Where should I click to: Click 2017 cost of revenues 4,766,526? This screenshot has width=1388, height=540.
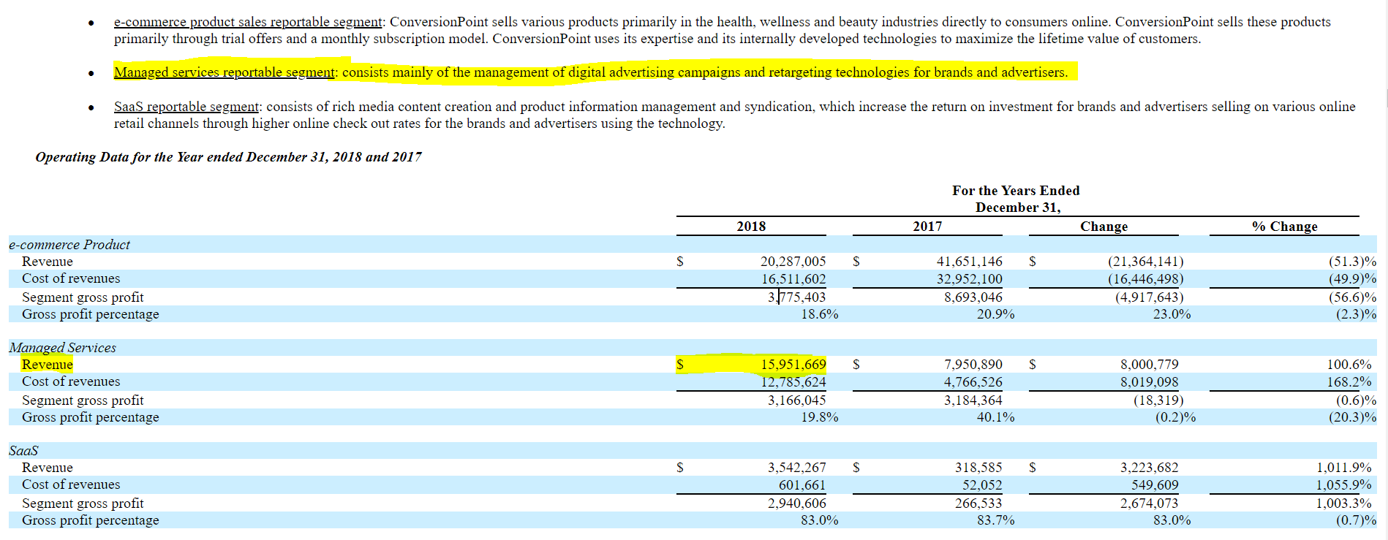(x=973, y=382)
